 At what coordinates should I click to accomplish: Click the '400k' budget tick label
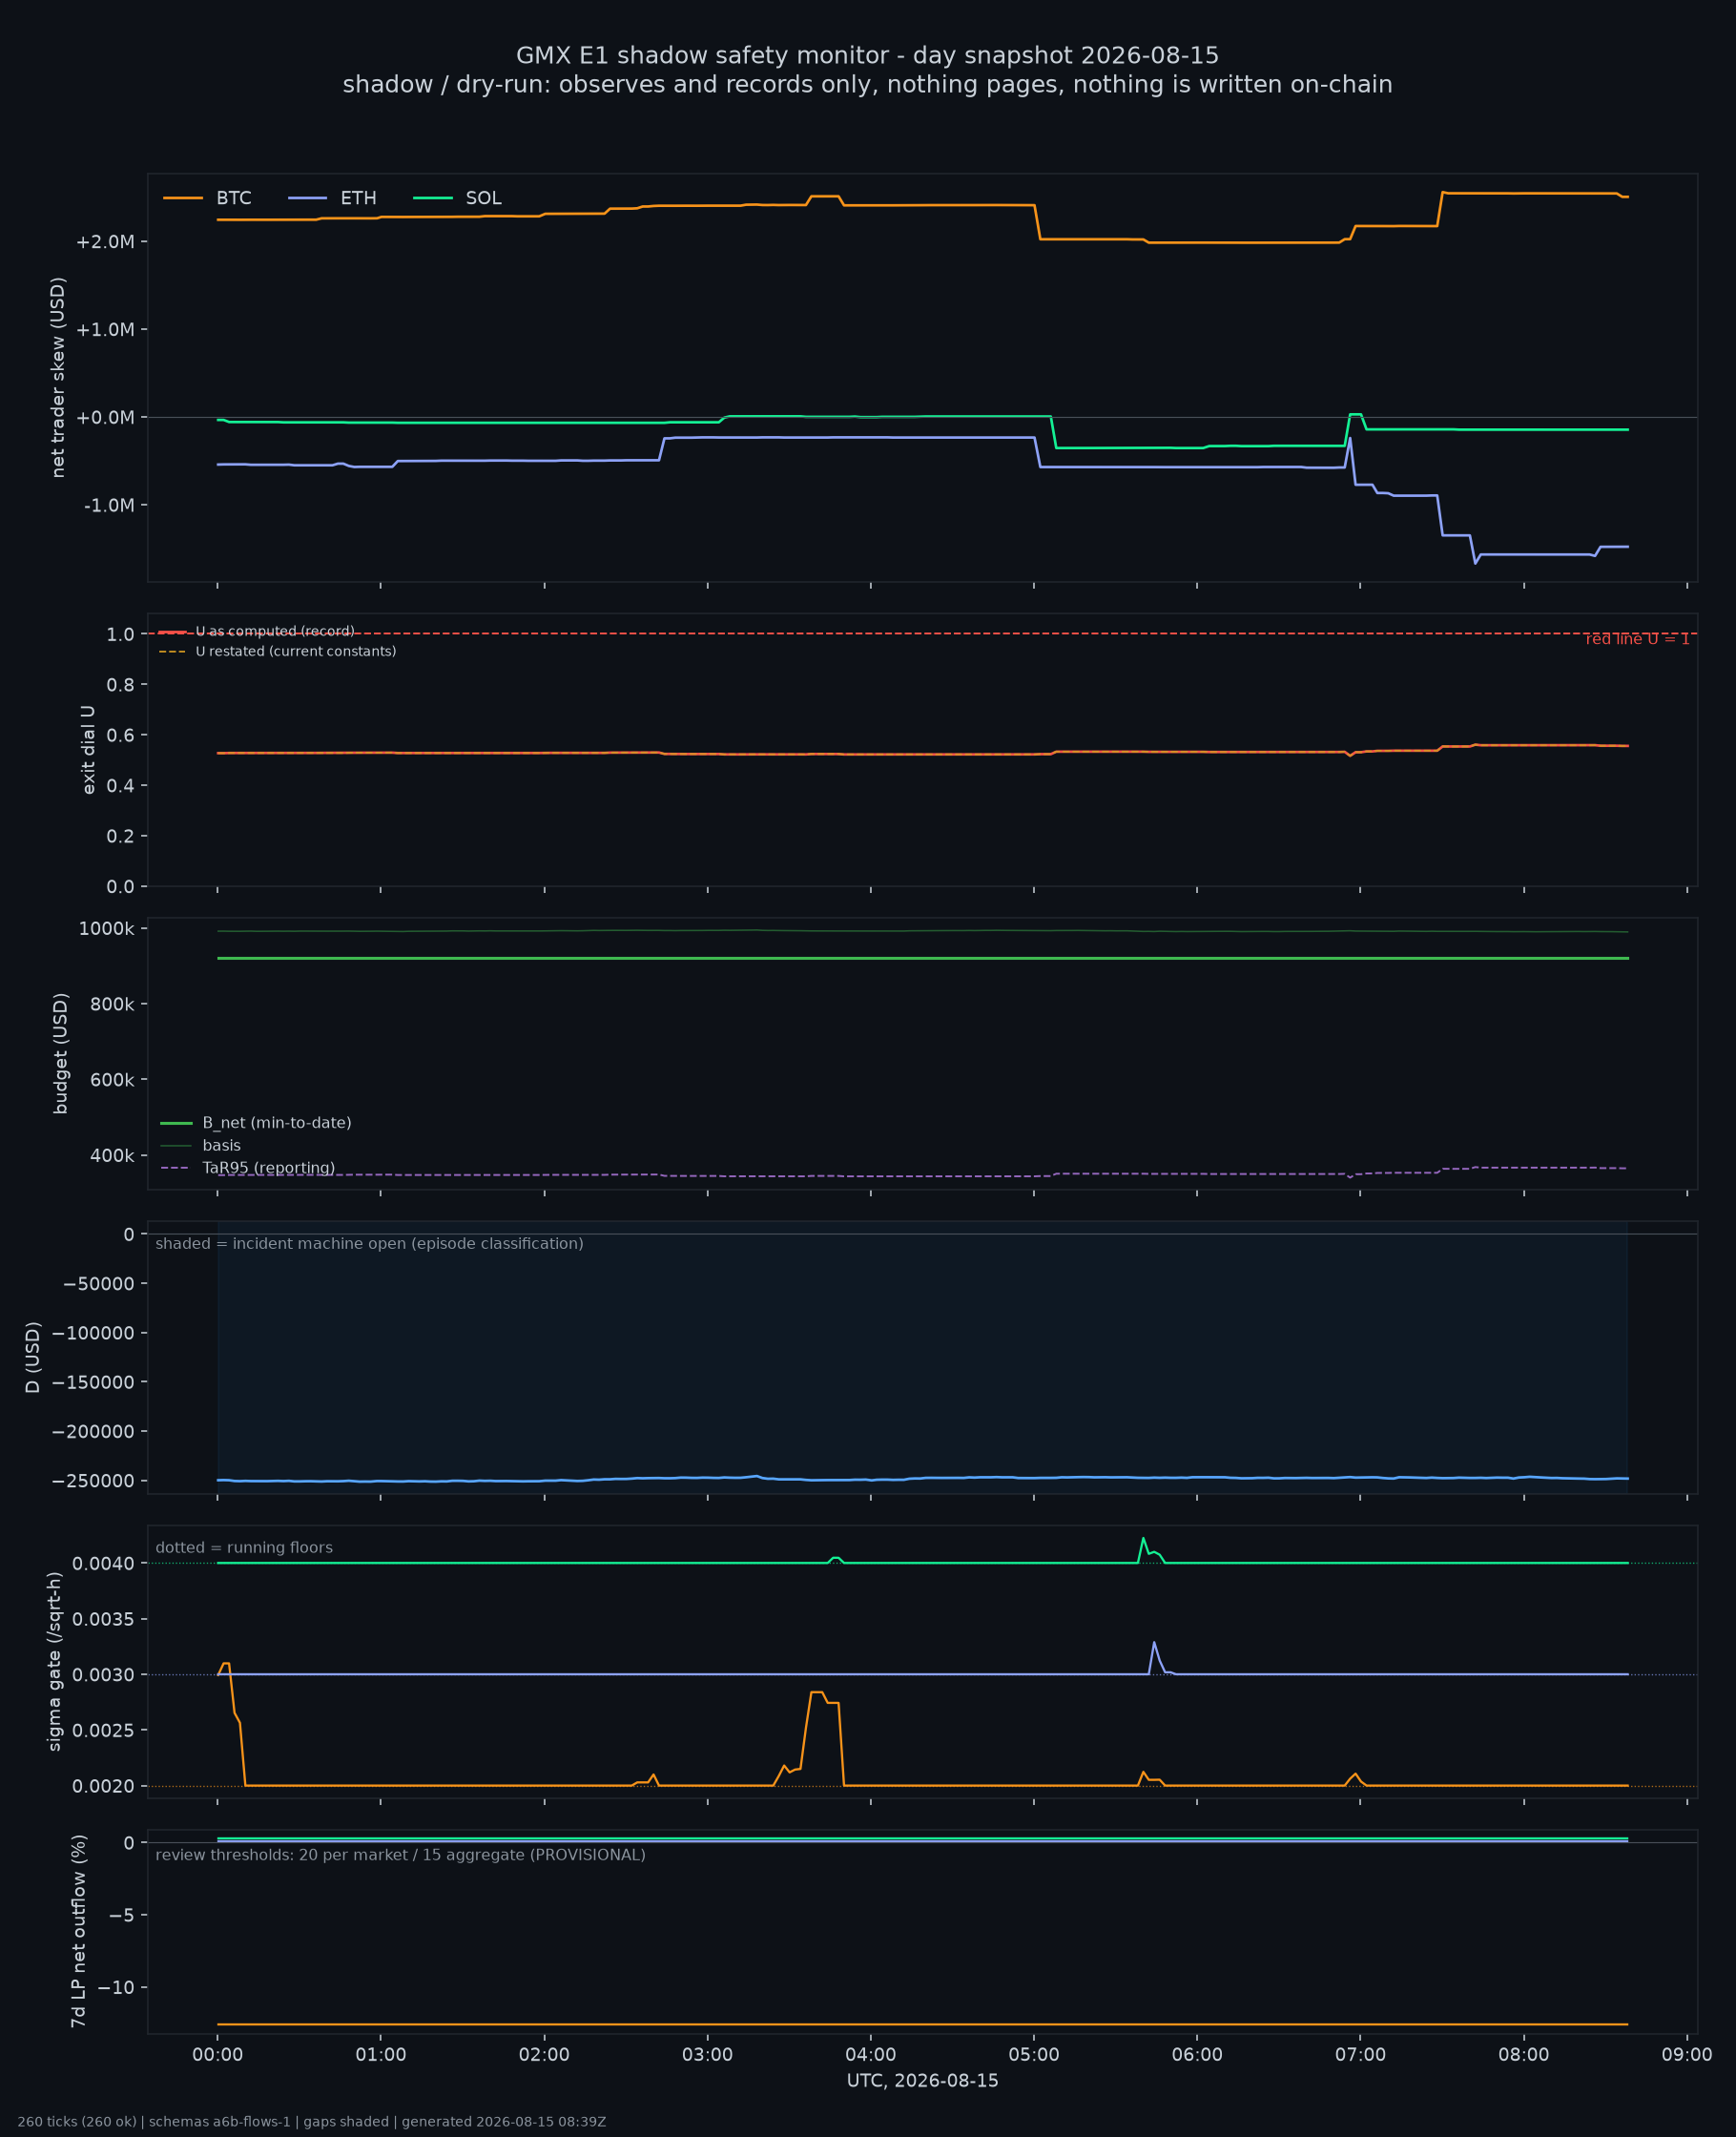click(112, 1155)
